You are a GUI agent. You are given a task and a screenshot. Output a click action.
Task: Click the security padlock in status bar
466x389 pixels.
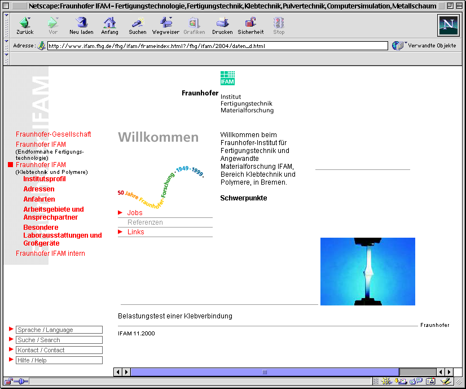click(x=8, y=381)
